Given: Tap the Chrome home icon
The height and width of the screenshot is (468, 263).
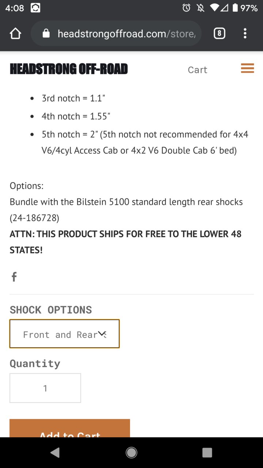Looking at the screenshot, I should click(x=15, y=34).
